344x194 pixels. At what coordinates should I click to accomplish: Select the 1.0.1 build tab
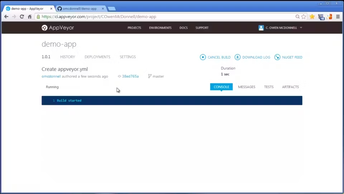[x=46, y=57]
